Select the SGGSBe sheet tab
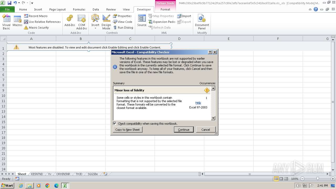 pyautogui.click(x=93, y=174)
